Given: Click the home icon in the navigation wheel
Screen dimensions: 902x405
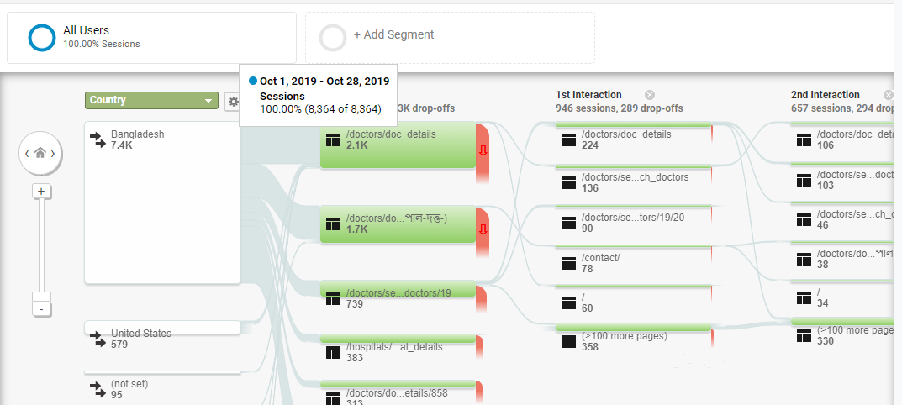Looking at the screenshot, I should [x=40, y=153].
